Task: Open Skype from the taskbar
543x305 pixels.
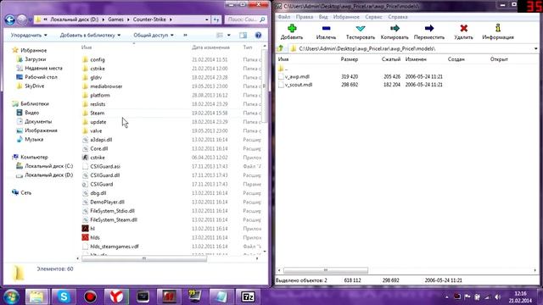Action: pyautogui.click(x=64, y=297)
